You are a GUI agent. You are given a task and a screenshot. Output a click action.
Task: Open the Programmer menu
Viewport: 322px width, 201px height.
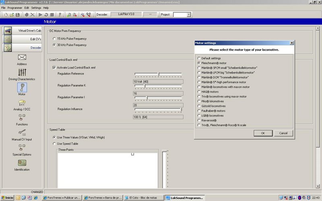pyautogui.click(x=15, y=8)
